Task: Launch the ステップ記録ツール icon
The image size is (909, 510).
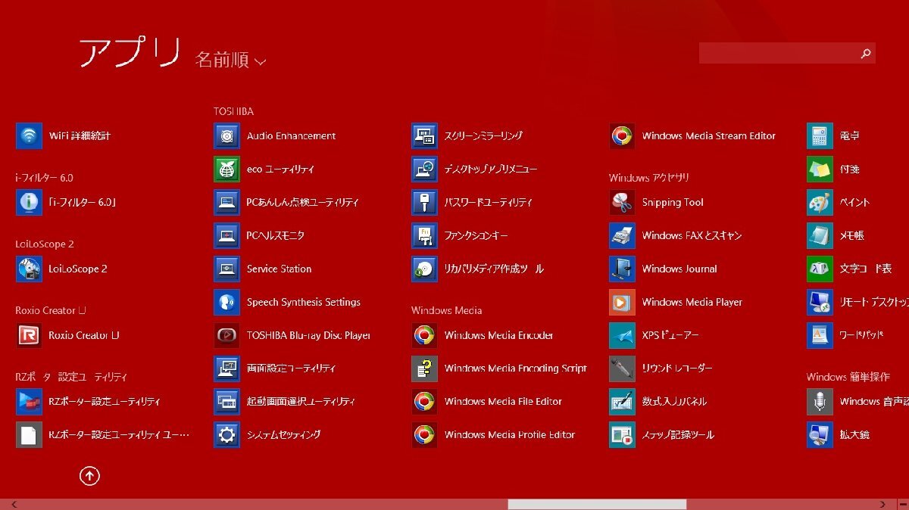Action: coord(622,435)
